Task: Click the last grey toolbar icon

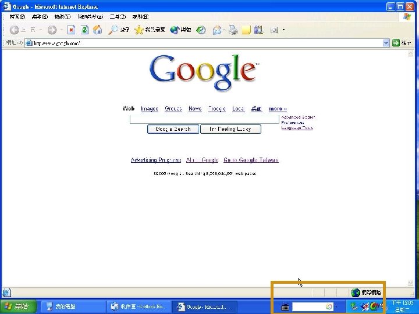Action: click(x=274, y=30)
